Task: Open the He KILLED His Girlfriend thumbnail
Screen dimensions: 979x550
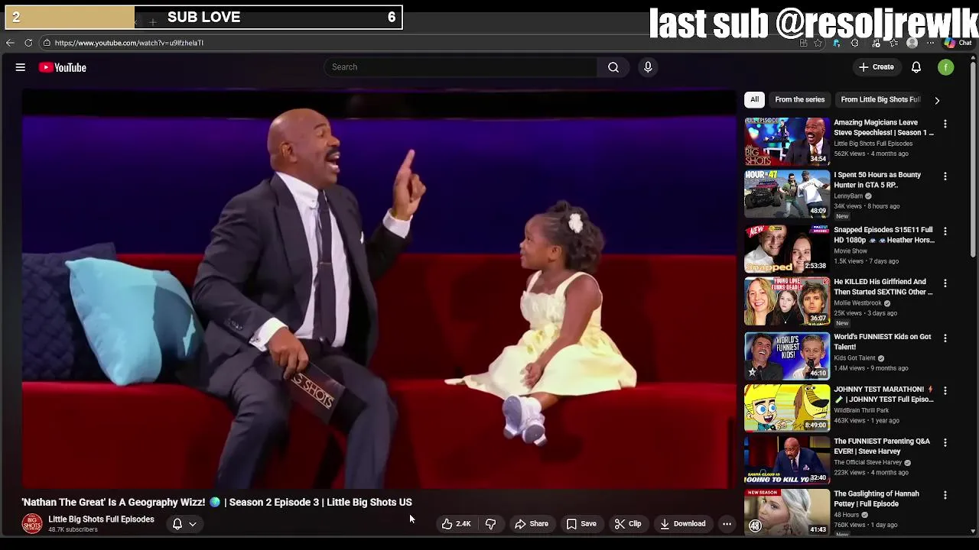Action: click(787, 301)
